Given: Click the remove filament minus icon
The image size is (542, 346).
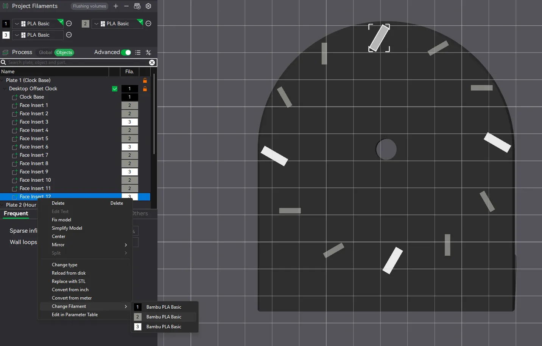Looking at the screenshot, I should (x=126, y=6).
